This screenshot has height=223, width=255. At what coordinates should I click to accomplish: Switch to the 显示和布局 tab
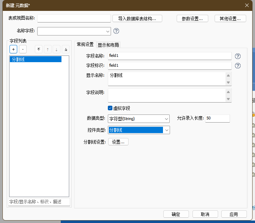click(x=108, y=45)
